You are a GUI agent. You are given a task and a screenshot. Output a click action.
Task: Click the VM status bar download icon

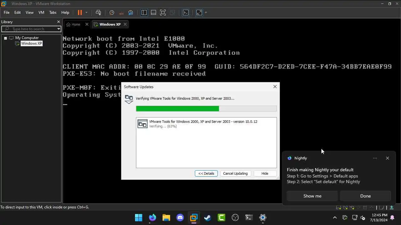click(x=392, y=207)
